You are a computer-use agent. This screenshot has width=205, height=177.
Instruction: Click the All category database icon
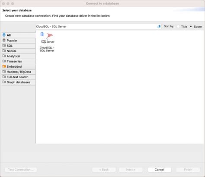click(x=4, y=35)
